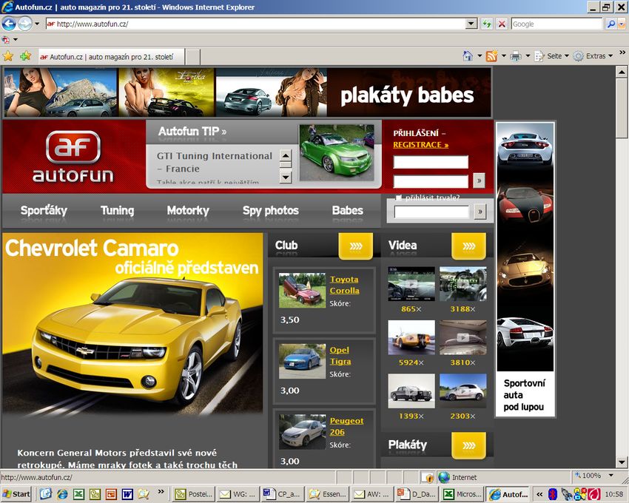The height and width of the screenshot is (503, 629).
Task: Launch PowerPoint from the Quick Launch bar
Action: (111, 494)
